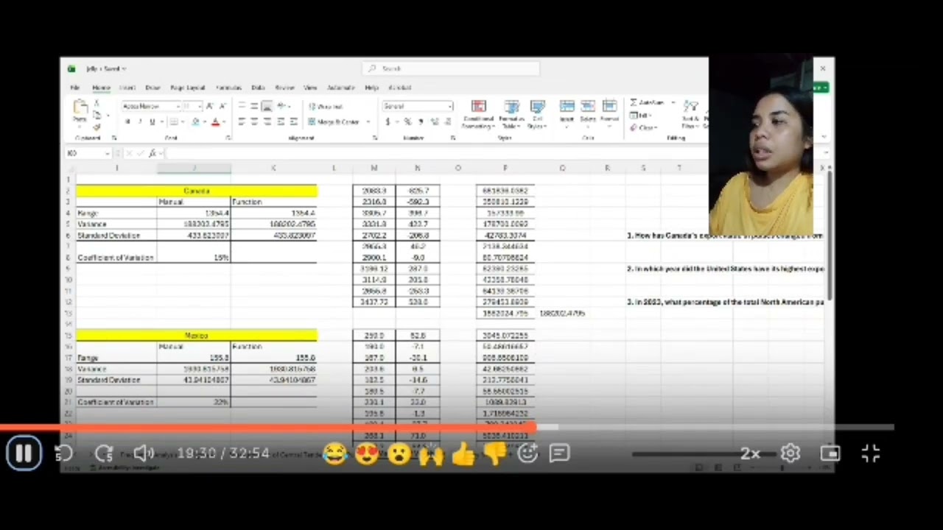The width and height of the screenshot is (943, 530).
Task: Open the Automate ribbon tab
Action: (x=341, y=88)
